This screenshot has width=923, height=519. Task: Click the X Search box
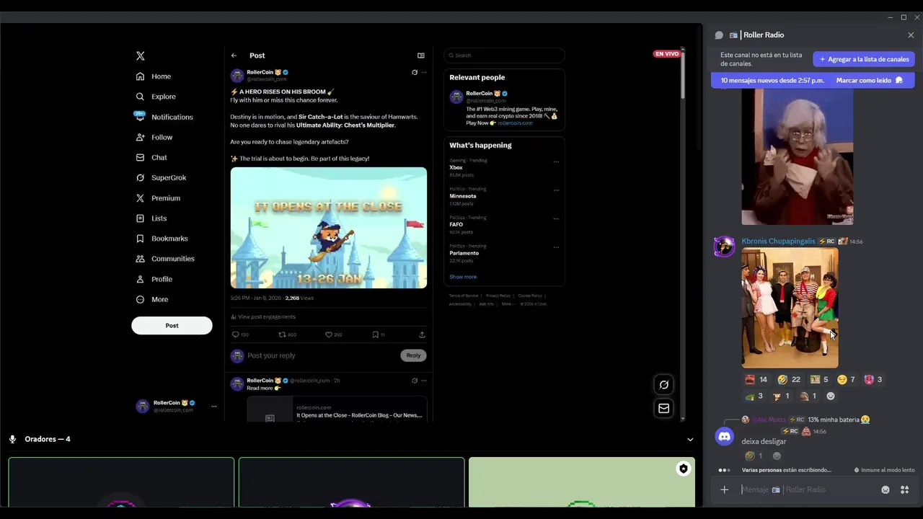click(504, 56)
